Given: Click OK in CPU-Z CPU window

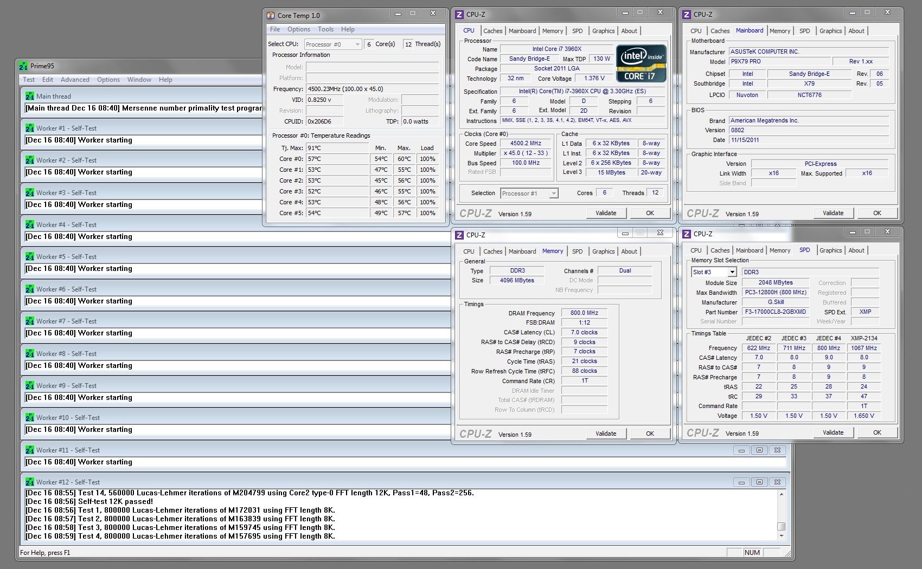Looking at the screenshot, I should coord(650,213).
